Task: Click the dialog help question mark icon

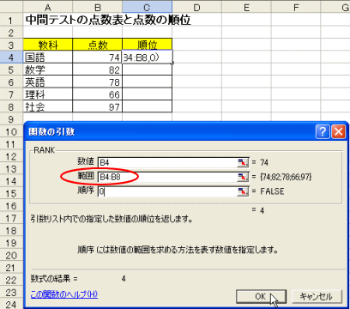Action: tap(323, 131)
